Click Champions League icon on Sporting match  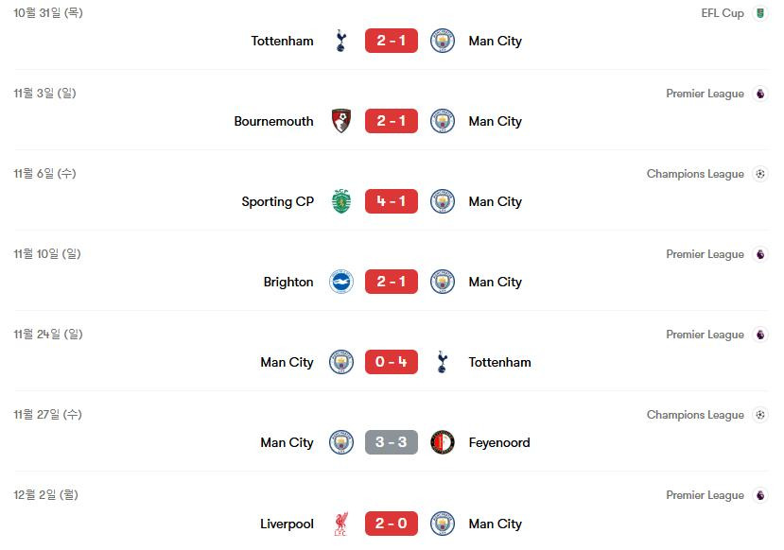click(x=759, y=174)
